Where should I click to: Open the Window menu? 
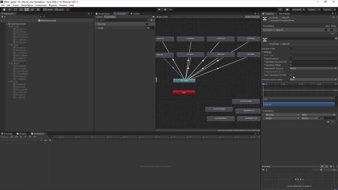(x=63, y=5)
